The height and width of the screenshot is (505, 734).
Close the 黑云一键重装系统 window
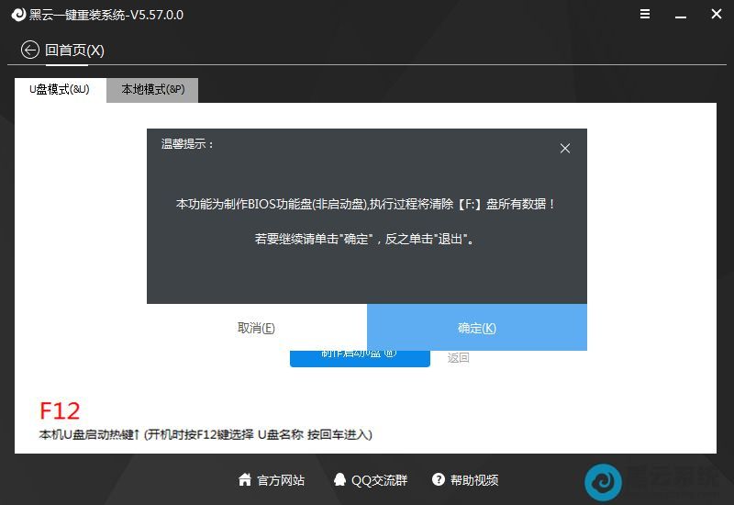tap(716, 15)
